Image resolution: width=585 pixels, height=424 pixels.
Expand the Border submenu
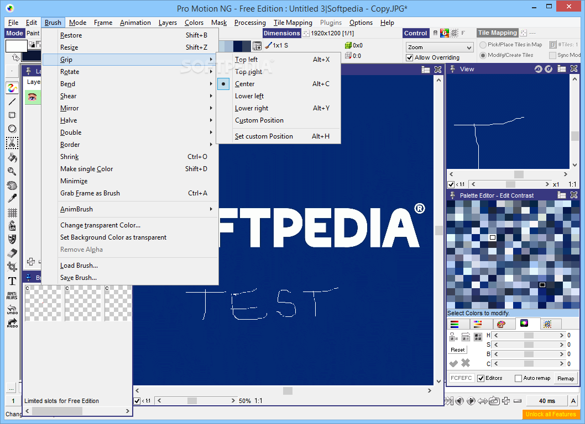tap(129, 145)
